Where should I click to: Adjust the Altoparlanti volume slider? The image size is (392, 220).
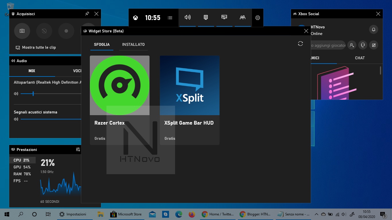pos(33,93)
